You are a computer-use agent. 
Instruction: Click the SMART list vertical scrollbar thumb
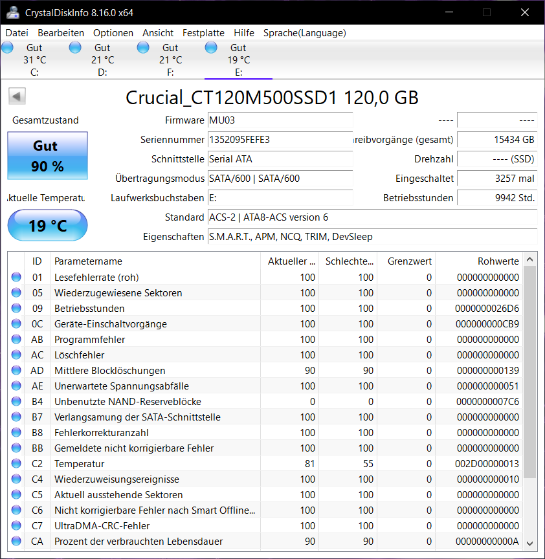coord(530,372)
